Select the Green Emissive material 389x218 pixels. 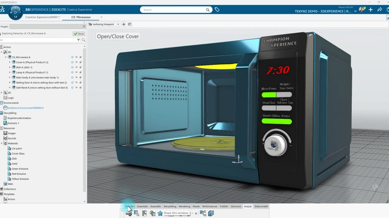coord(20,169)
